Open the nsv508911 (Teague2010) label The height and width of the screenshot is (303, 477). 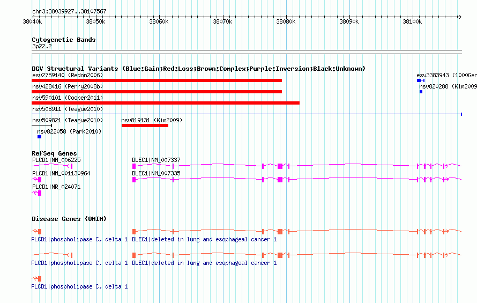[x=68, y=109]
